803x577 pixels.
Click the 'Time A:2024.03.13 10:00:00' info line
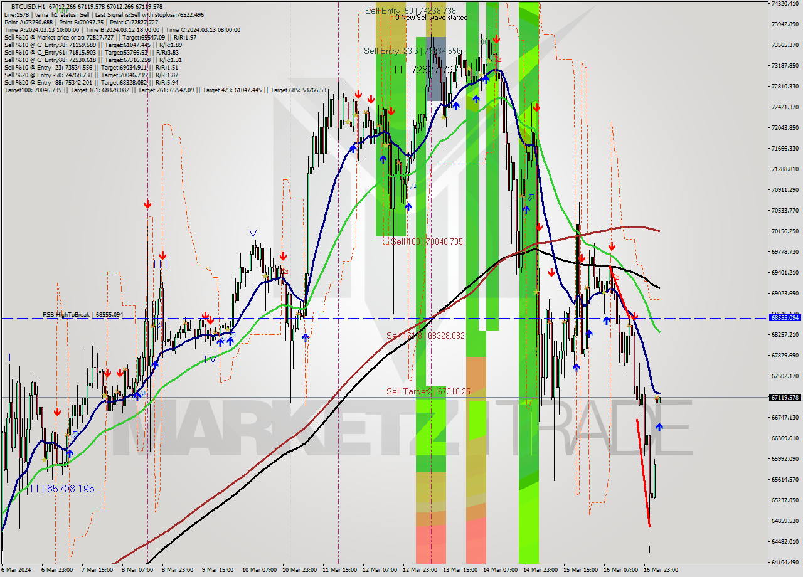click(122, 29)
